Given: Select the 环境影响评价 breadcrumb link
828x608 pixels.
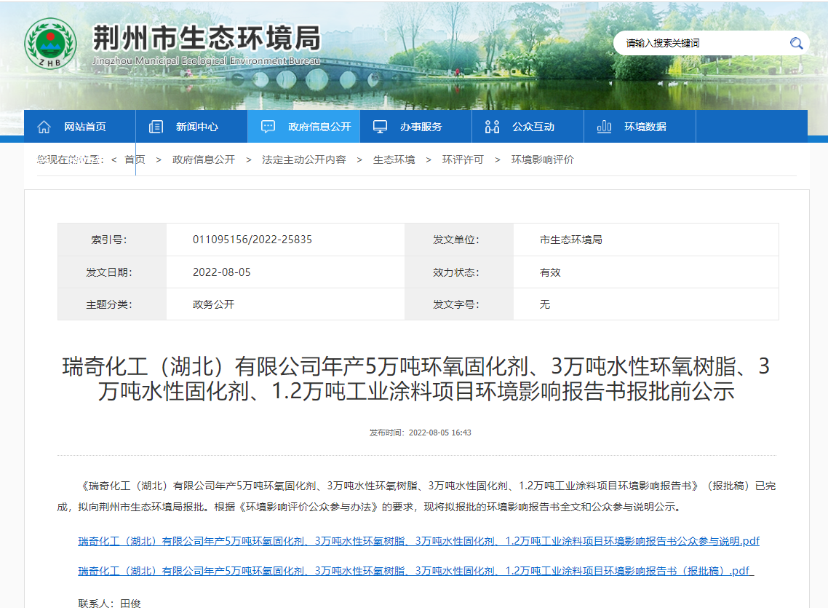Looking at the screenshot, I should coord(542,159).
